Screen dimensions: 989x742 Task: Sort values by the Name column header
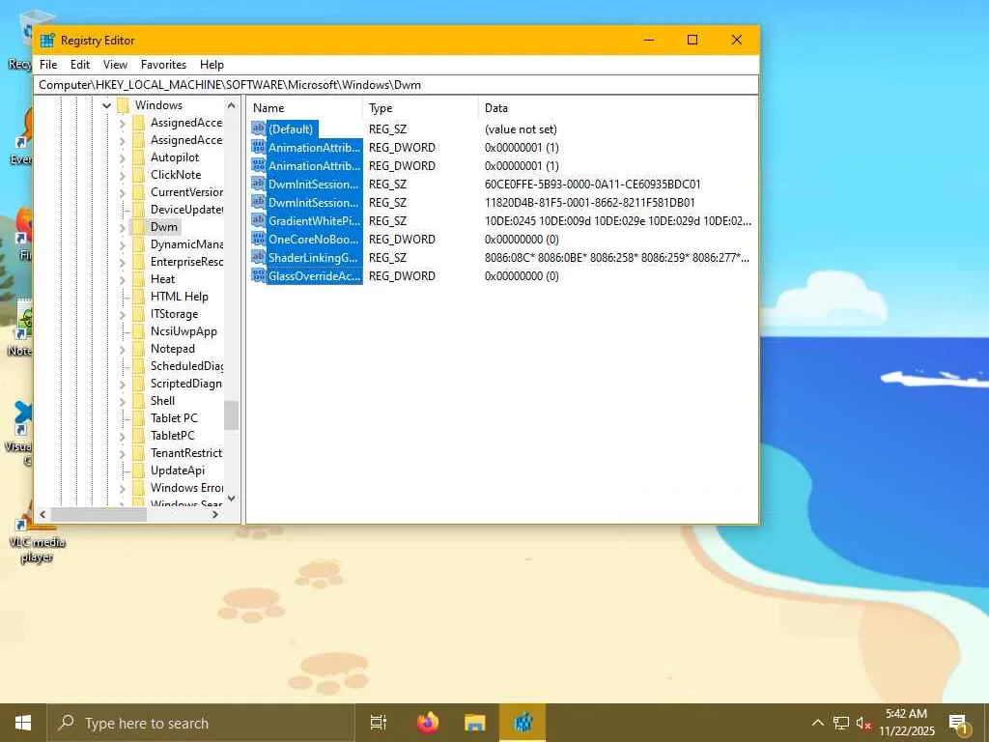[x=304, y=108]
